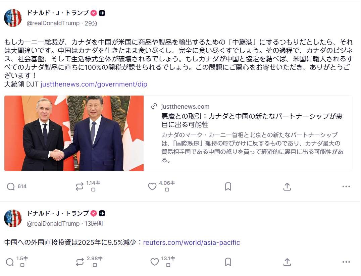Like the post with 13.1 thousand likes

tap(154, 262)
